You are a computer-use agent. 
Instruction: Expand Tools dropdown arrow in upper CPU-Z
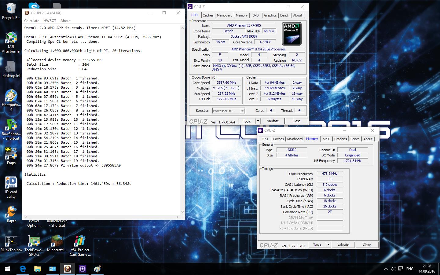[x=258, y=121]
